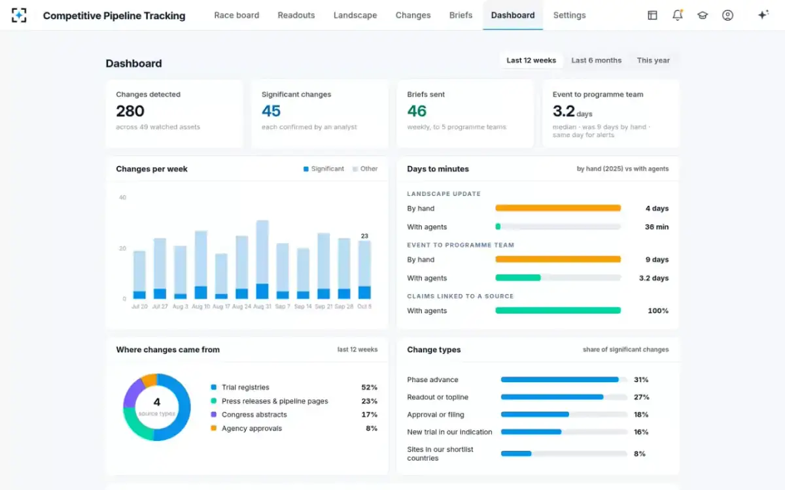Click the Agency approvals legend swatch
Screen dimensions: 785x490
[x=214, y=429]
